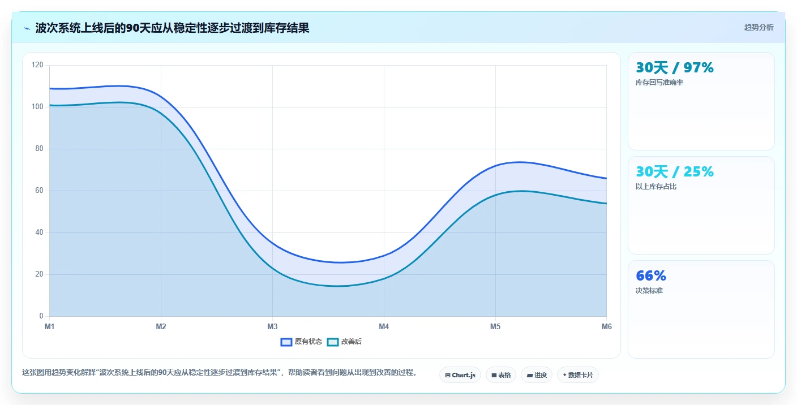
Task: Click the M1 axis label
Action: coord(49,326)
